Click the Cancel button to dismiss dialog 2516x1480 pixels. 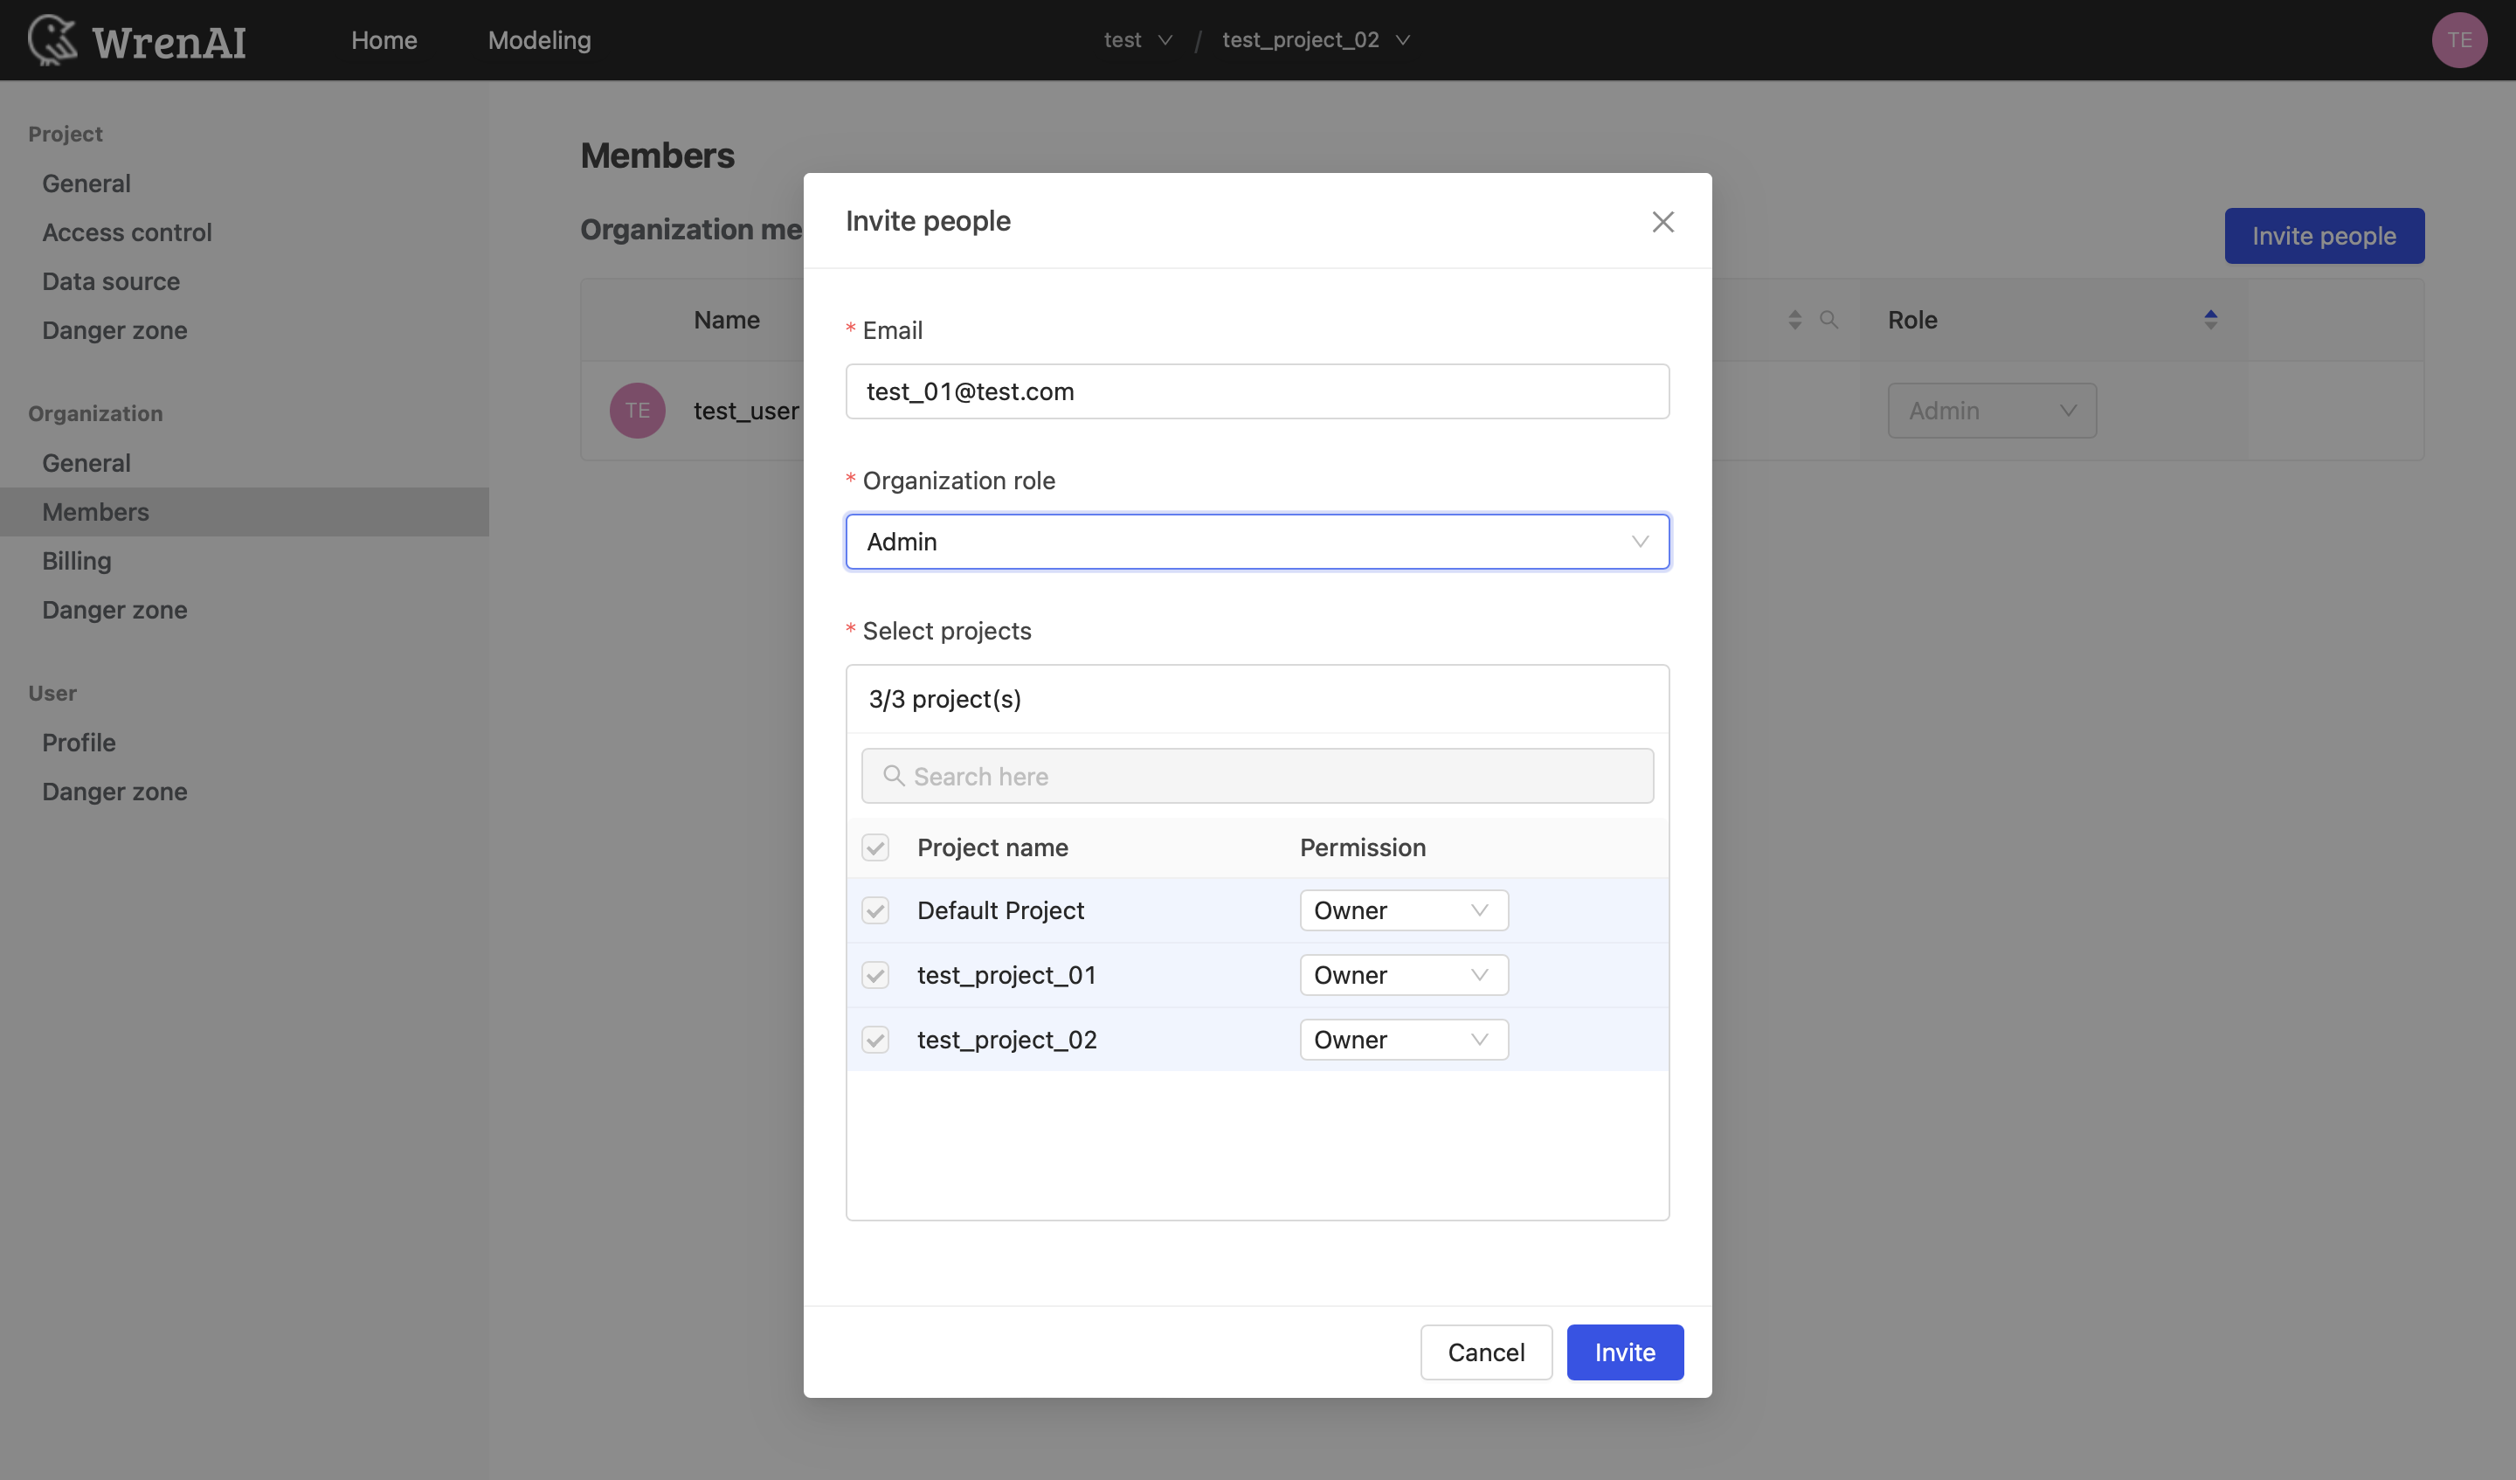click(1485, 1352)
